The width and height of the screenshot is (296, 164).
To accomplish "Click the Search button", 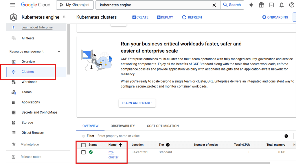I will pyautogui.click(x=232, y=5).
